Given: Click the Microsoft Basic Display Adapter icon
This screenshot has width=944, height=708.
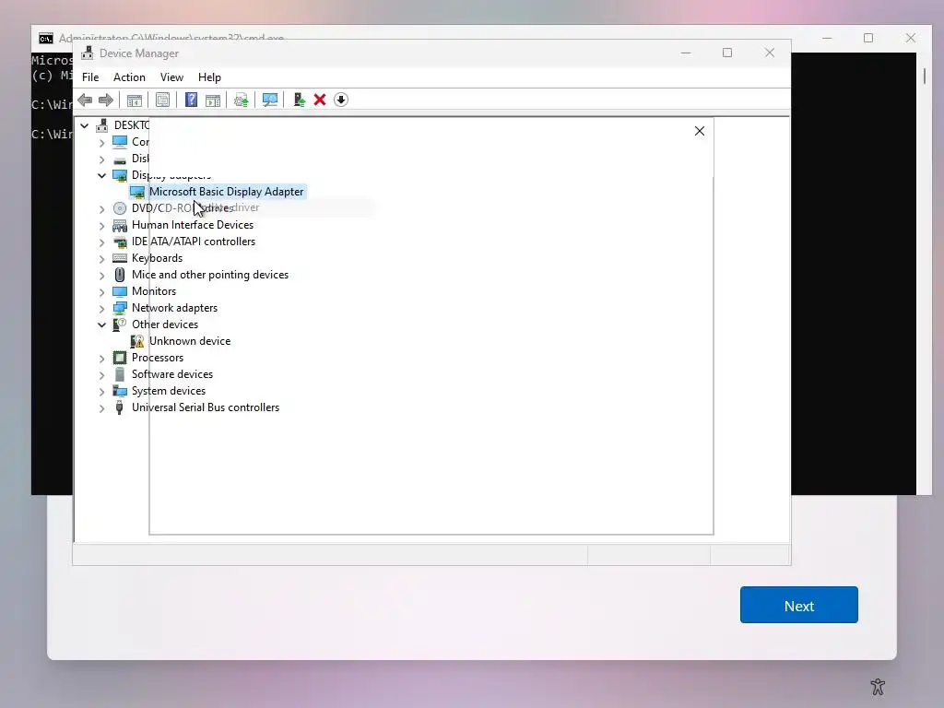Looking at the screenshot, I should 137,192.
